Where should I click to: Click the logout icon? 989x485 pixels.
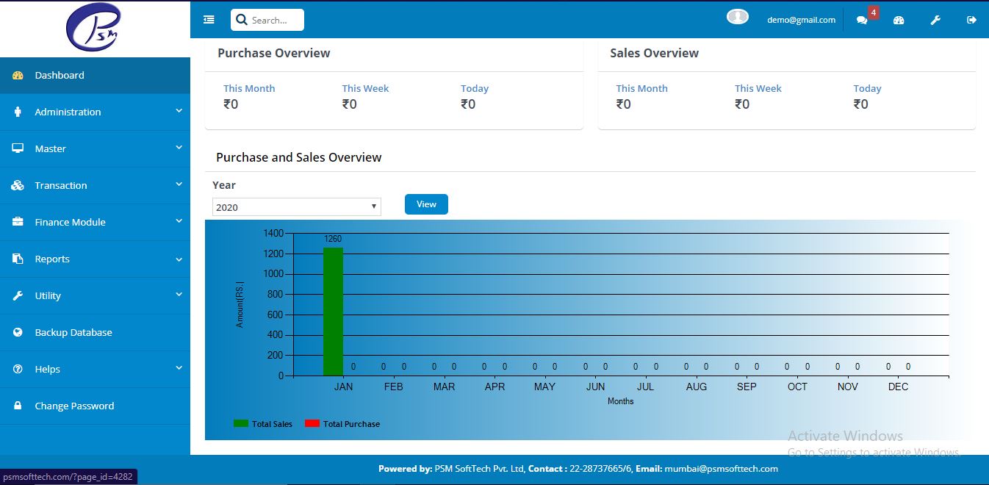pos(971,20)
